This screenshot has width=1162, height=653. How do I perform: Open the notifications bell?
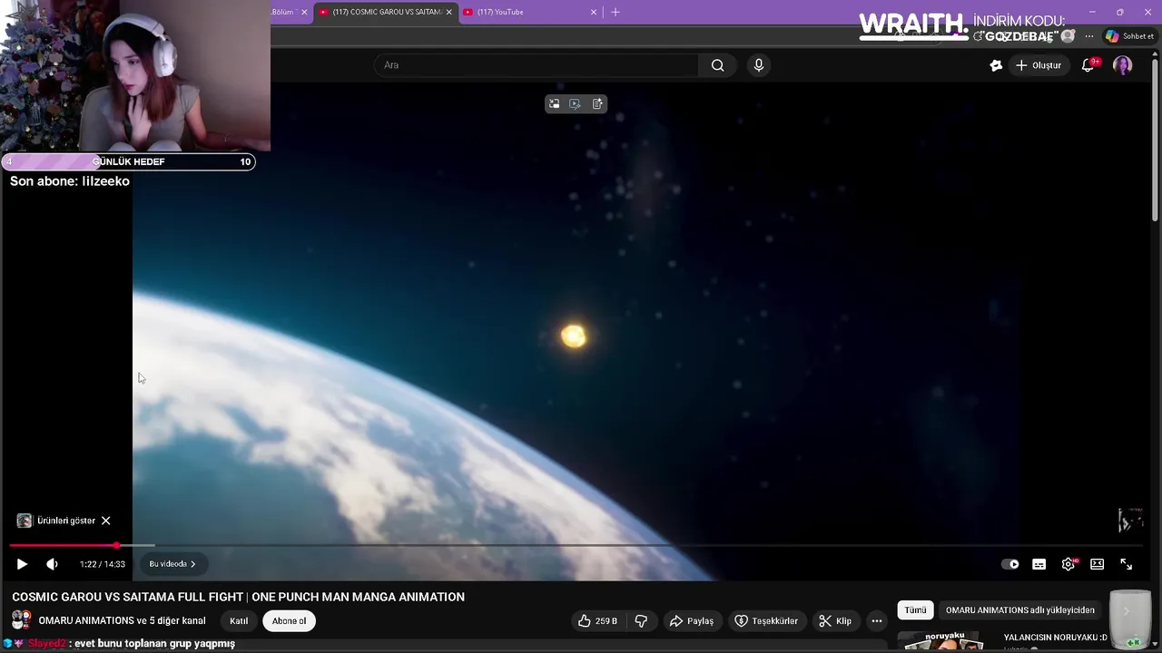(x=1088, y=65)
